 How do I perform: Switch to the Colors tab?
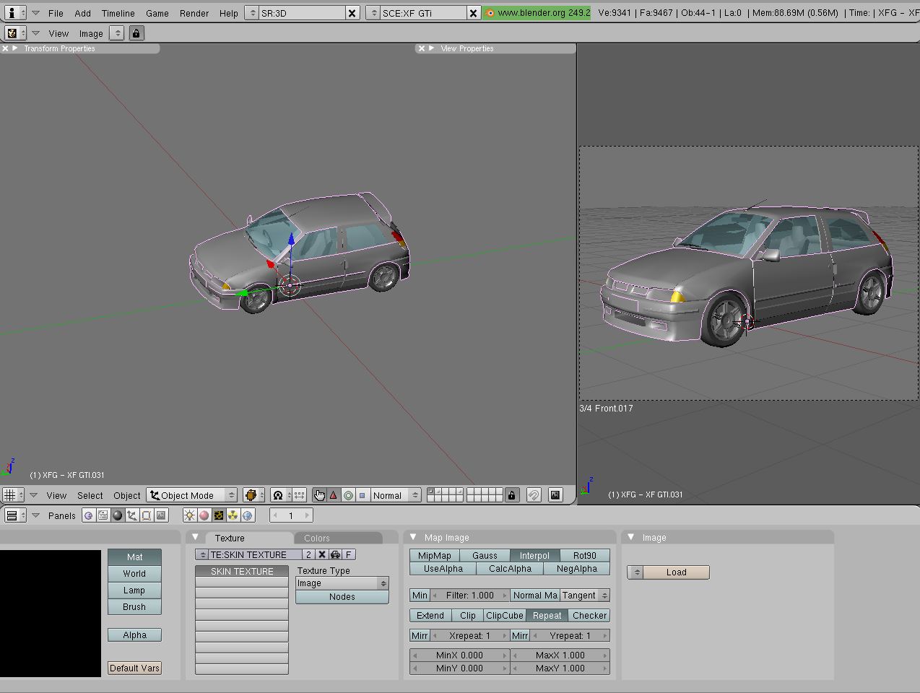317,538
